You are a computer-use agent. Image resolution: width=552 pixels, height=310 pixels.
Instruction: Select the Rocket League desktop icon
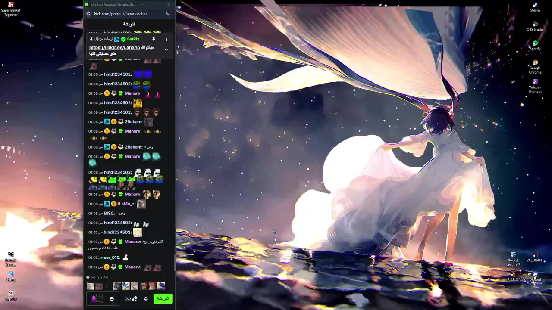click(x=513, y=259)
